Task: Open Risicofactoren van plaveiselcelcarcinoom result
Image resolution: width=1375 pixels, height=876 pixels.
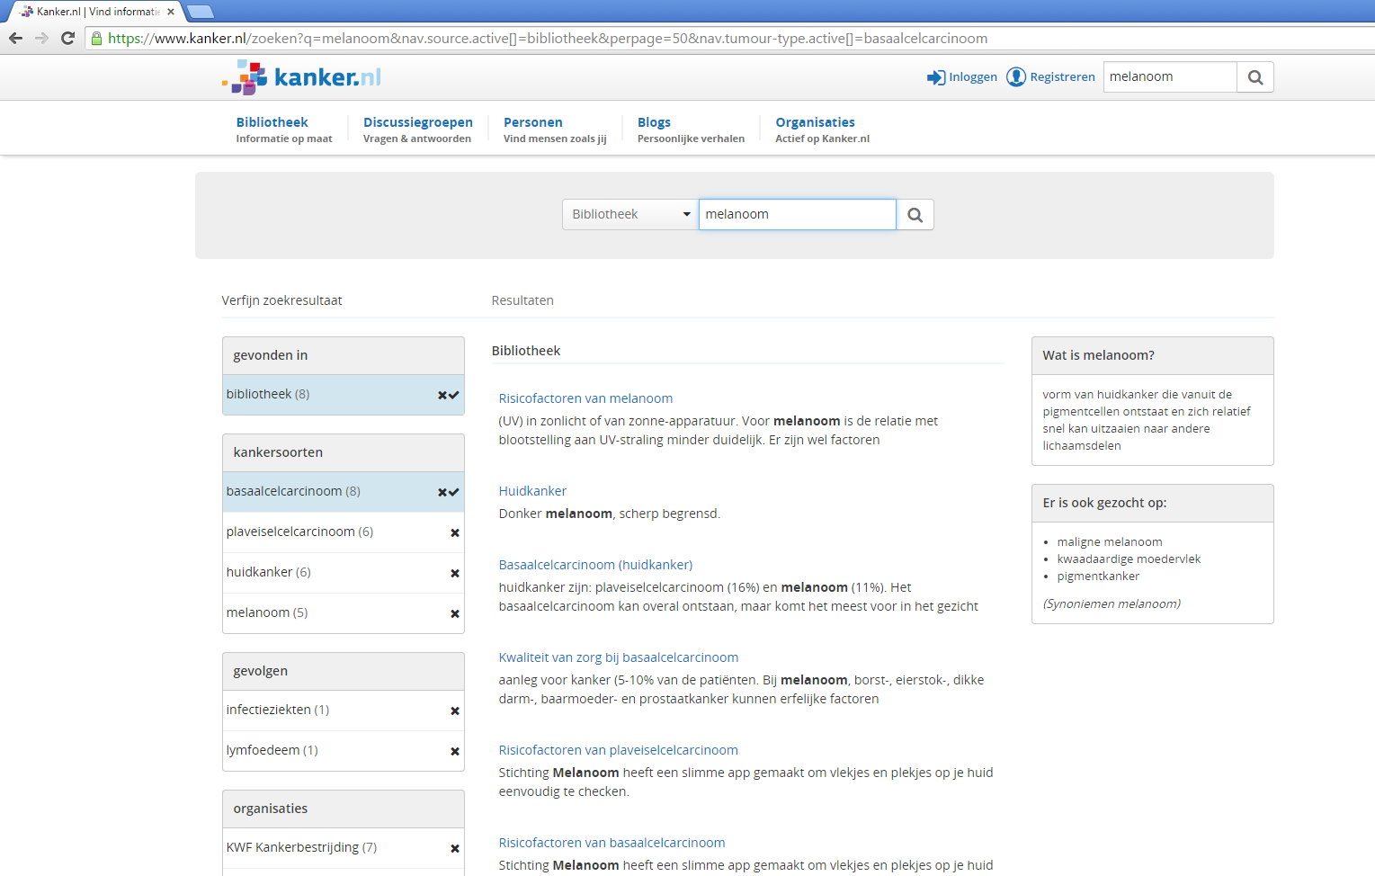Action: [x=619, y=750]
